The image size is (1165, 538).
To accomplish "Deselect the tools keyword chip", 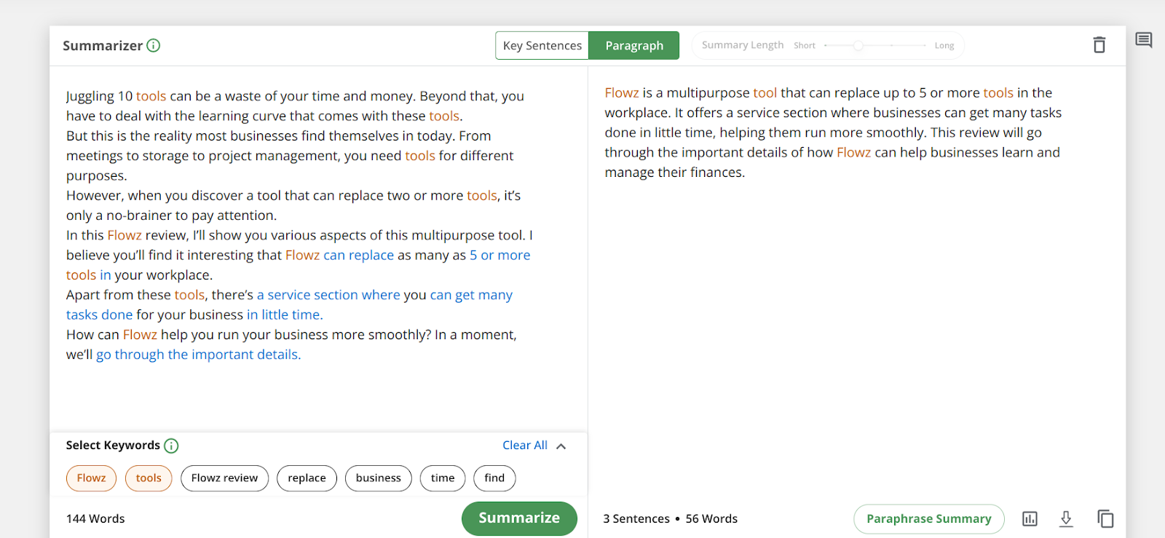I will click(x=149, y=478).
